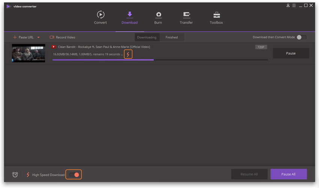Toggle the High Speed Download switch
The width and height of the screenshot is (319, 188).
click(74, 175)
